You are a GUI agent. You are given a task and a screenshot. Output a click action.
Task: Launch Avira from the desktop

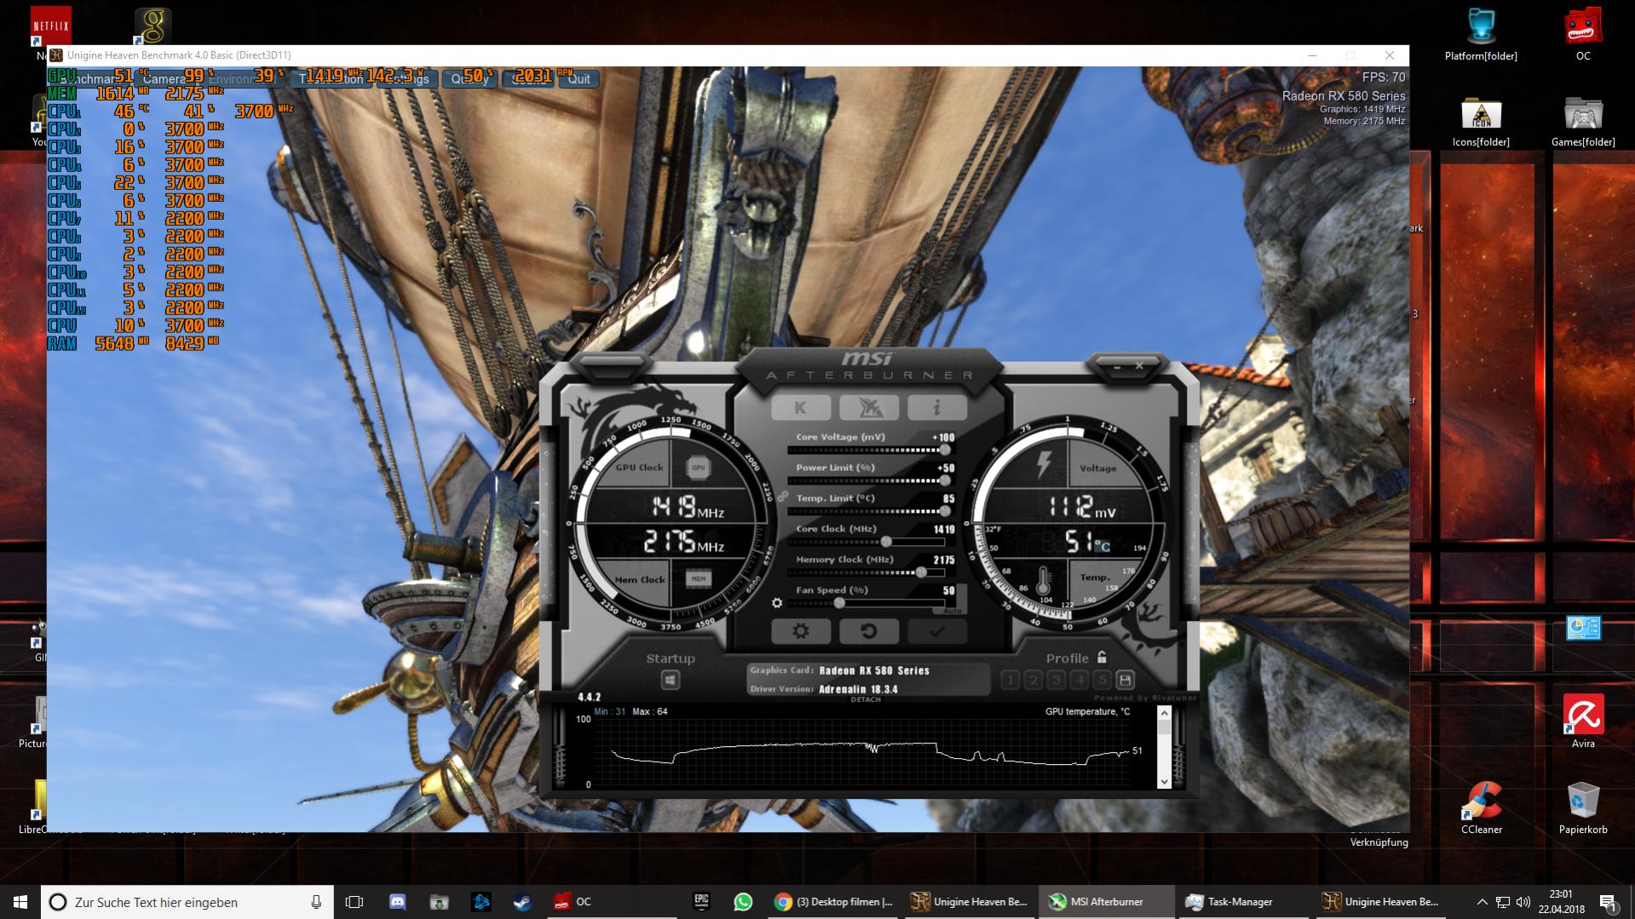click(x=1583, y=721)
